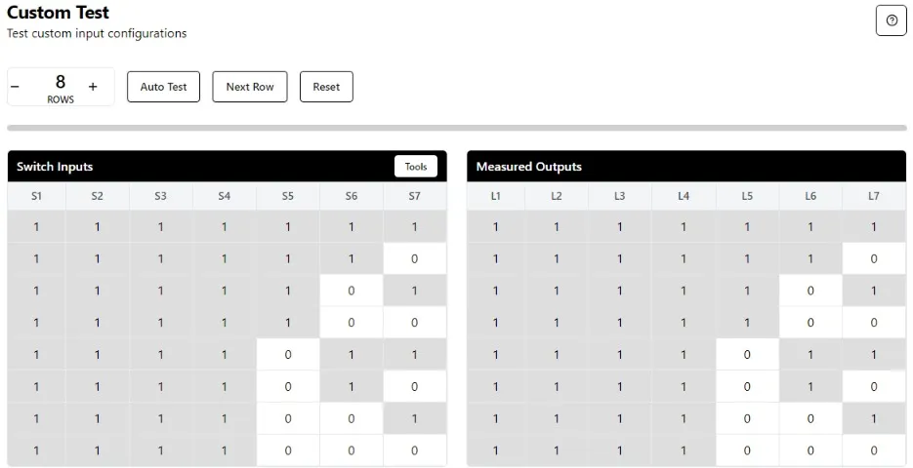Toggle S6 switch in the third row
The height and width of the screenshot is (468, 913).
click(x=351, y=291)
